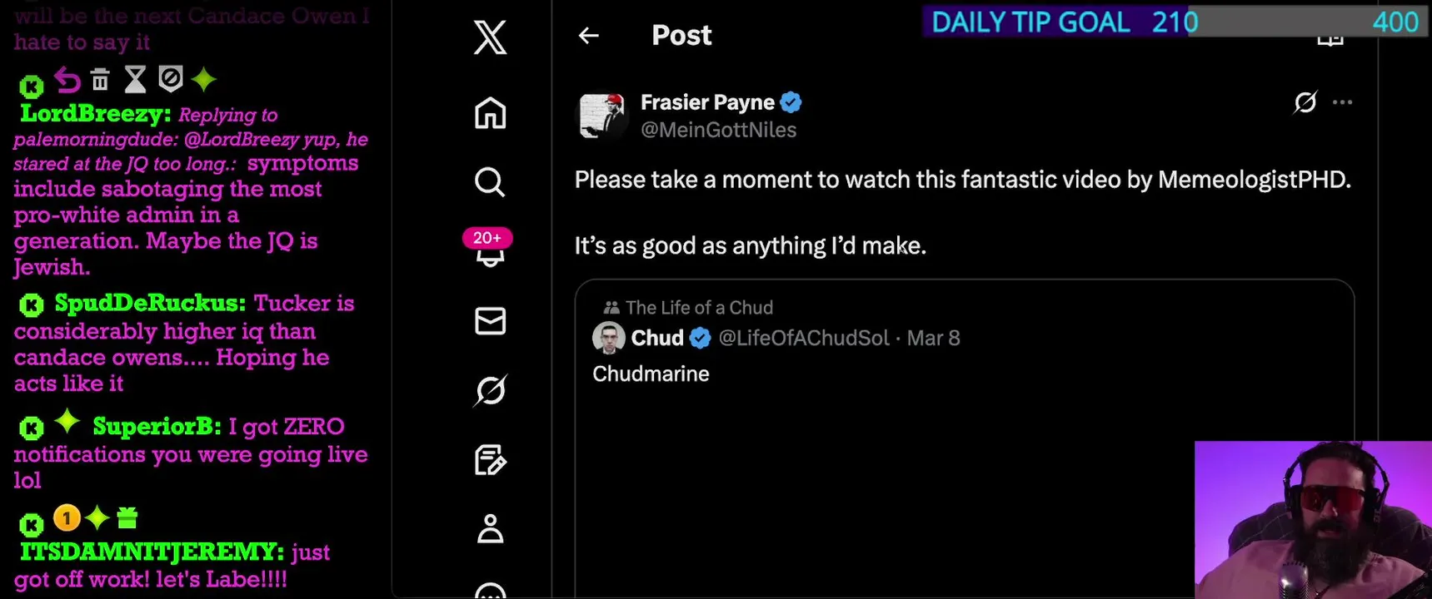
Task: Delete LordBreezy's chat message with trash icon
Action: 100,80
